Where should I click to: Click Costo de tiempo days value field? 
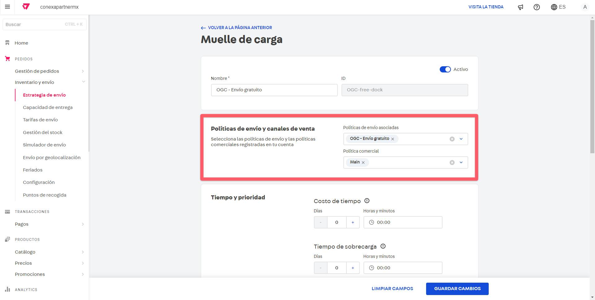coord(337,222)
